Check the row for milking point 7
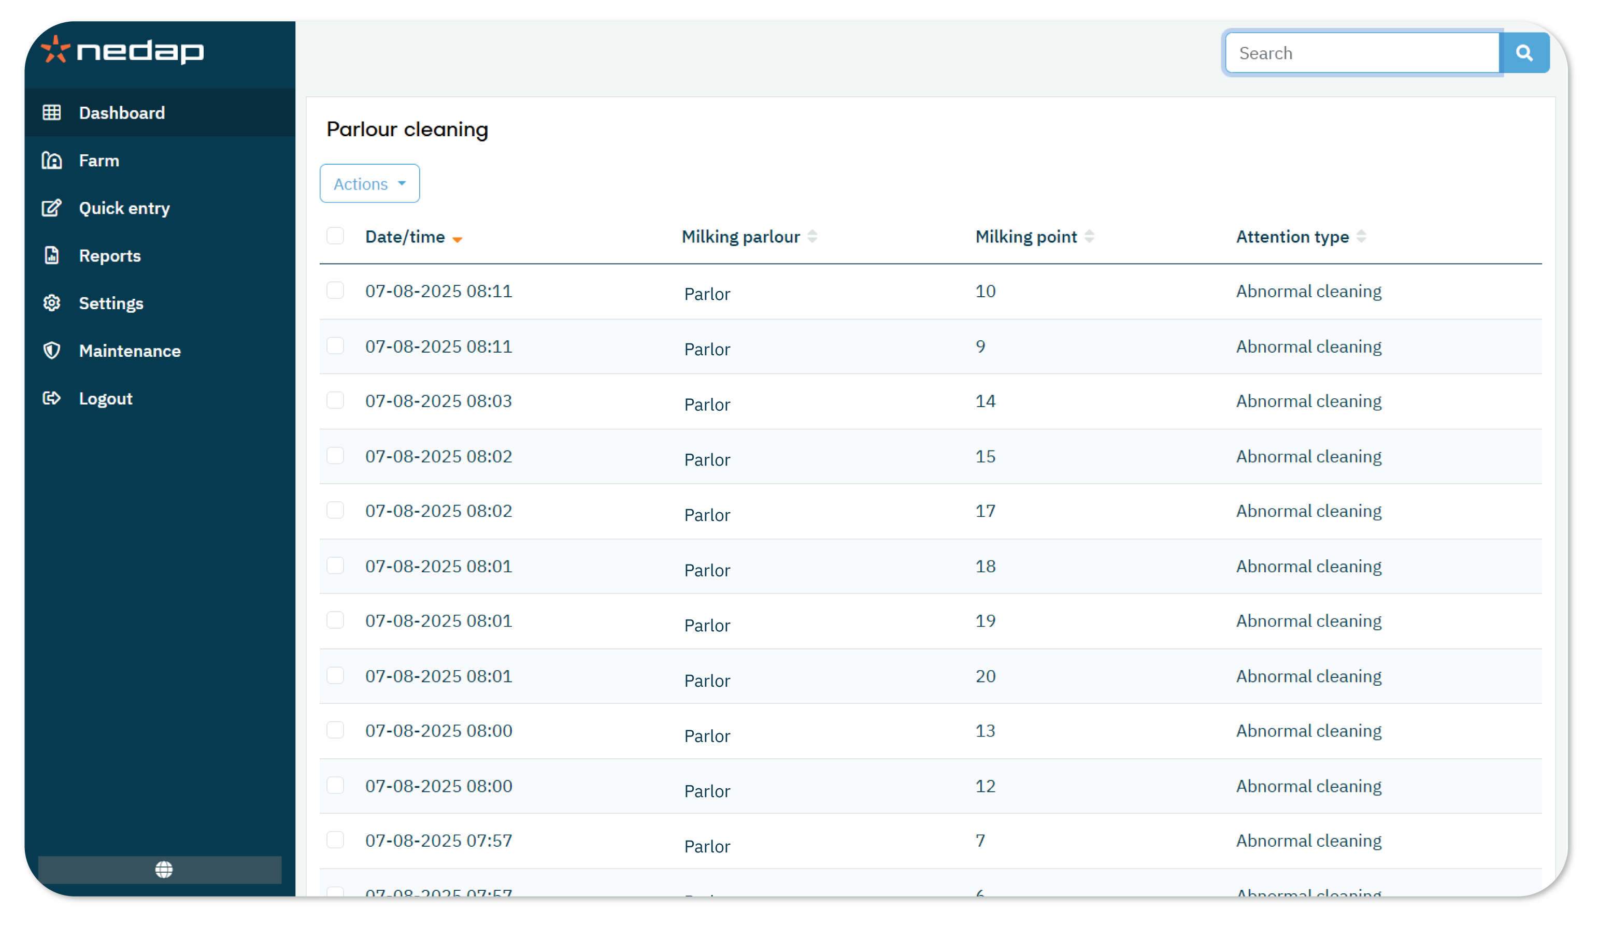1598x926 pixels. tap(335, 840)
